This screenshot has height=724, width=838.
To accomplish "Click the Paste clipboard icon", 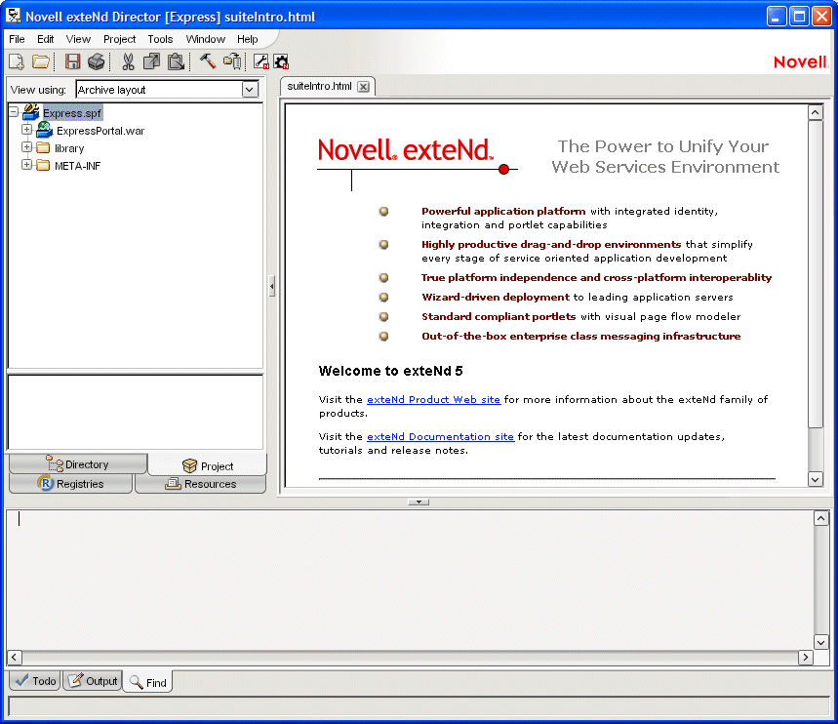I will (176, 61).
